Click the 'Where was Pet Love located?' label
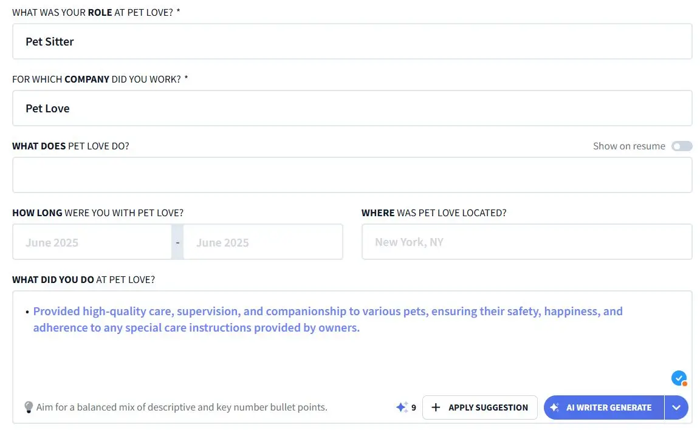 434,213
